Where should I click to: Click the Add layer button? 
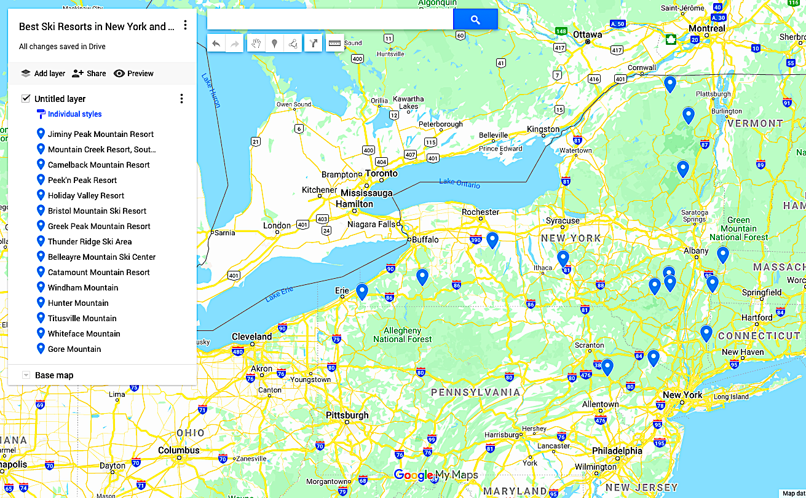tap(42, 73)
